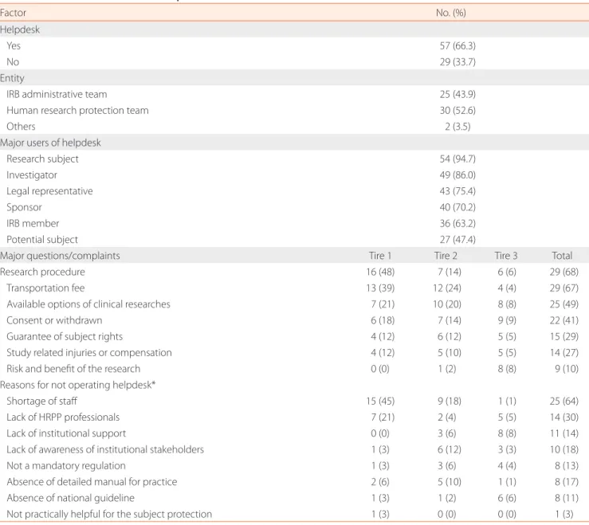Click 'Available options of clinical researches' label

coord(88,304)
